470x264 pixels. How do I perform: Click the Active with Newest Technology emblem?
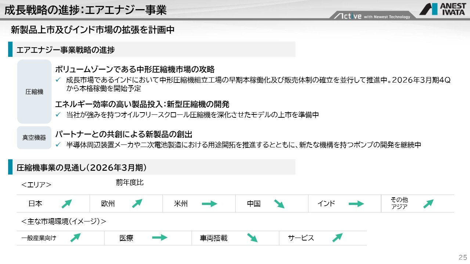(372, 16)
